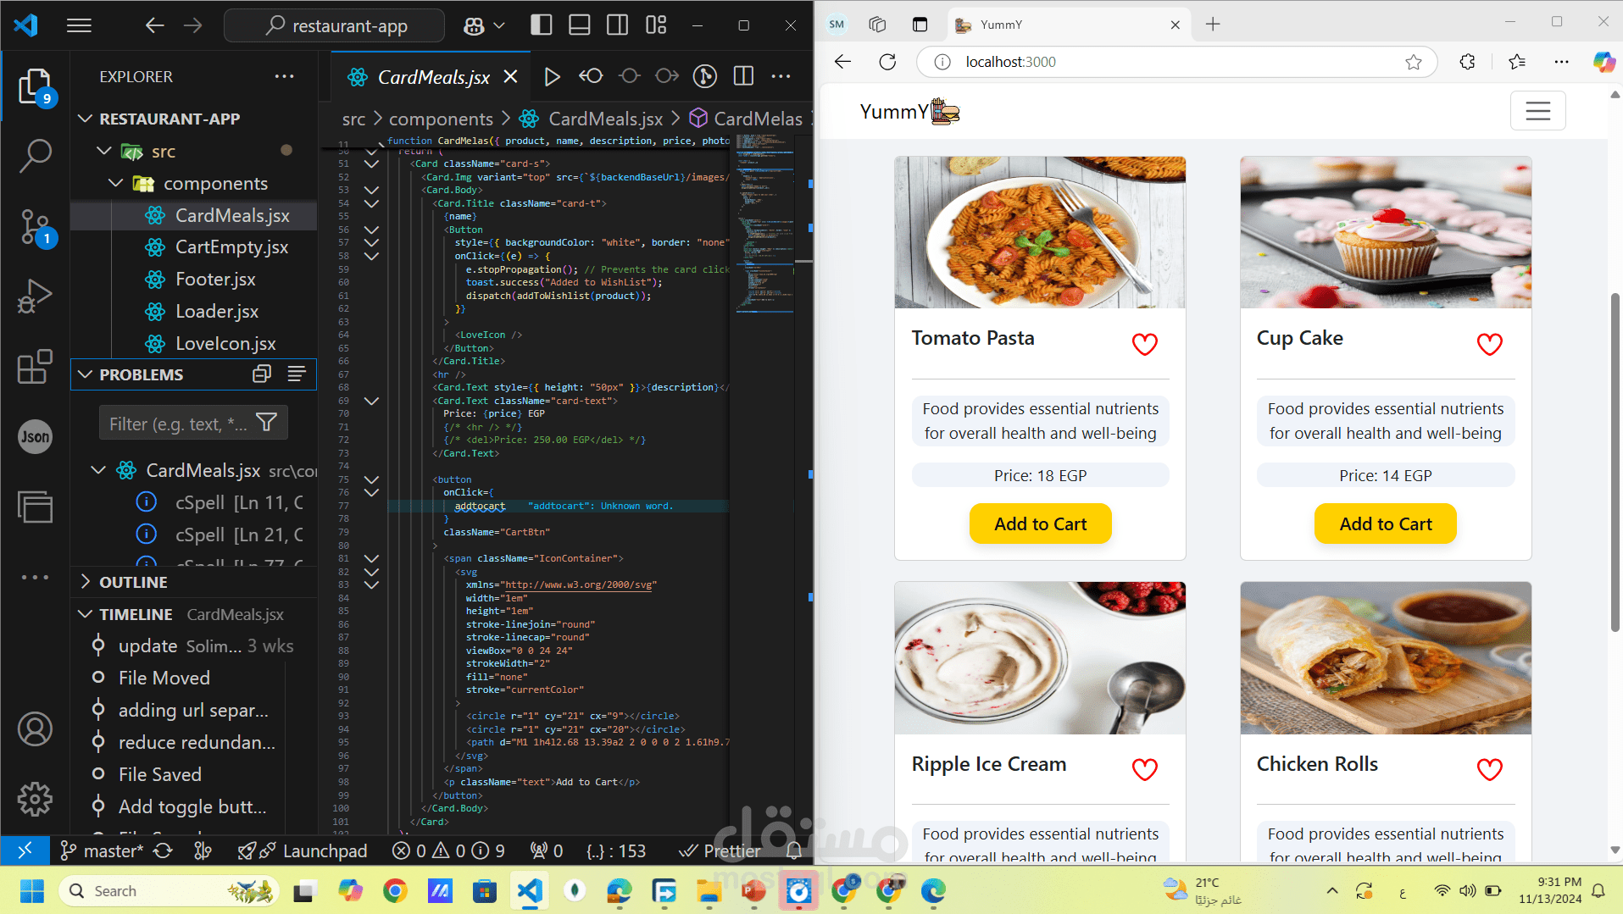Open Loader.jsx from the explorer
The width and height of the screenshot is (1623, 914).
pyautogui.click(x=216, y=312)
